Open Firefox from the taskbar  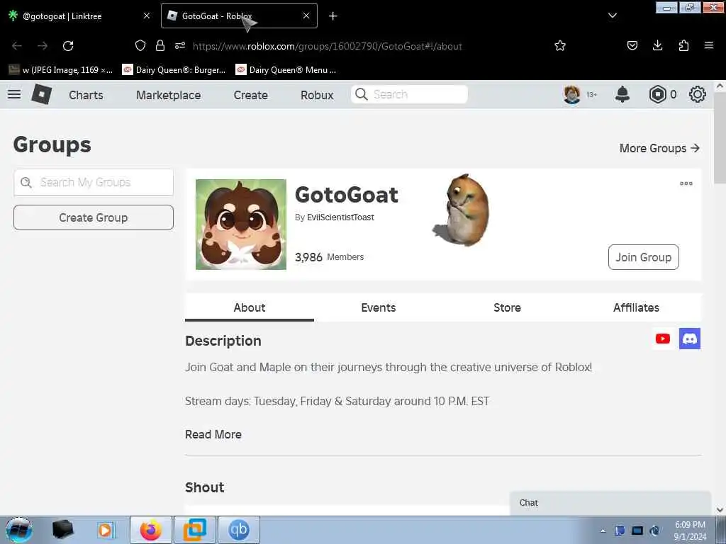coord(151,530)
